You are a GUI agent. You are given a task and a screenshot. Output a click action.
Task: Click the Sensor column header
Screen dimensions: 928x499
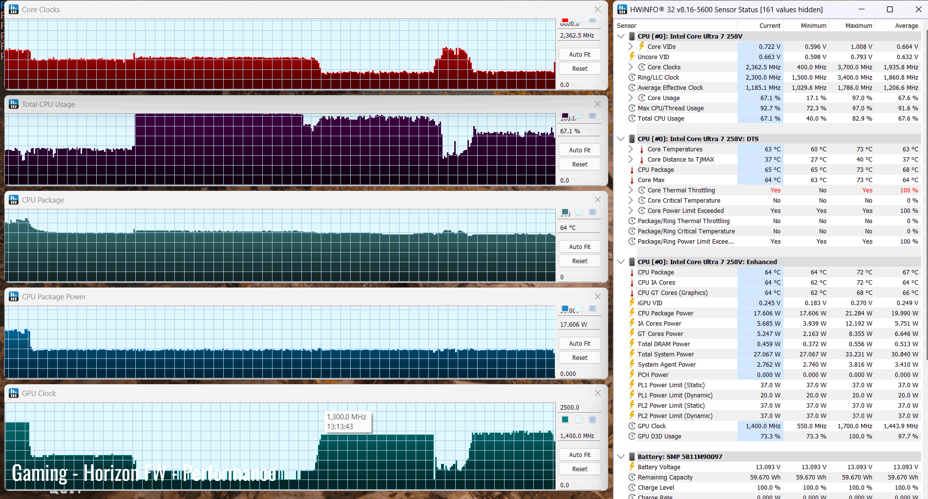coord(675,25)
